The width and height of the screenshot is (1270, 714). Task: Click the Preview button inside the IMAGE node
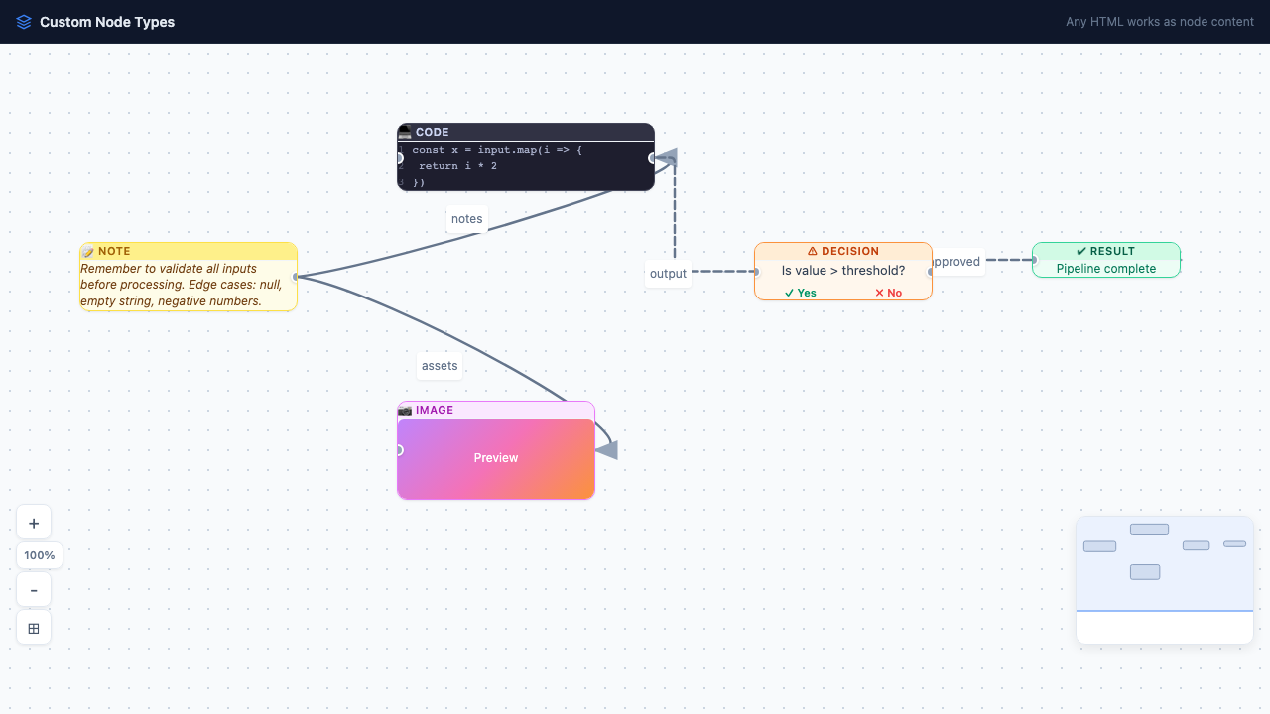[x=495, y=457]
